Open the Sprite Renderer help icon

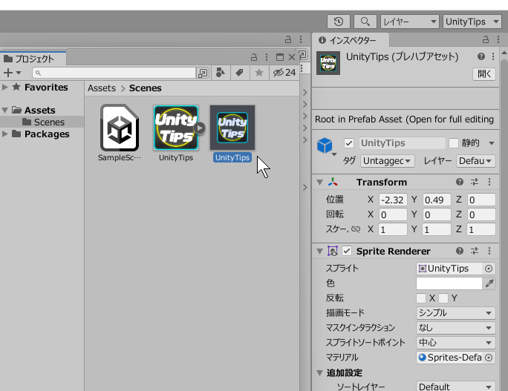point(460,251)
